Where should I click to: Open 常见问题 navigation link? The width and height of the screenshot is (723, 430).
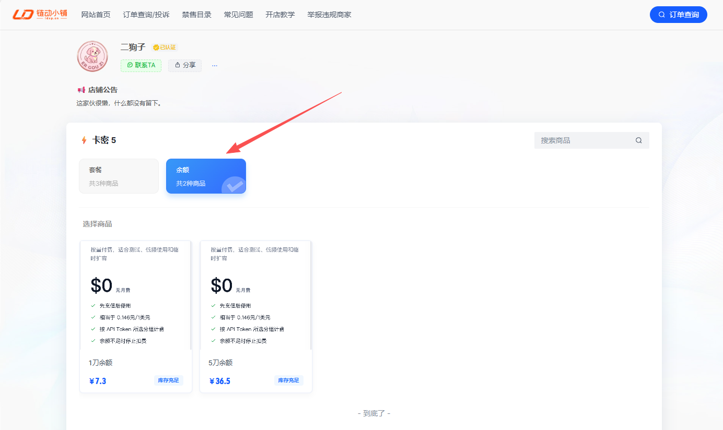(x=238, y=15)
